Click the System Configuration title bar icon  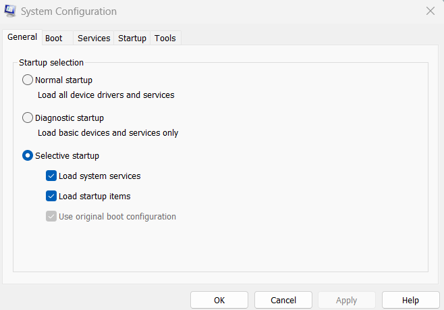(10, 11)
